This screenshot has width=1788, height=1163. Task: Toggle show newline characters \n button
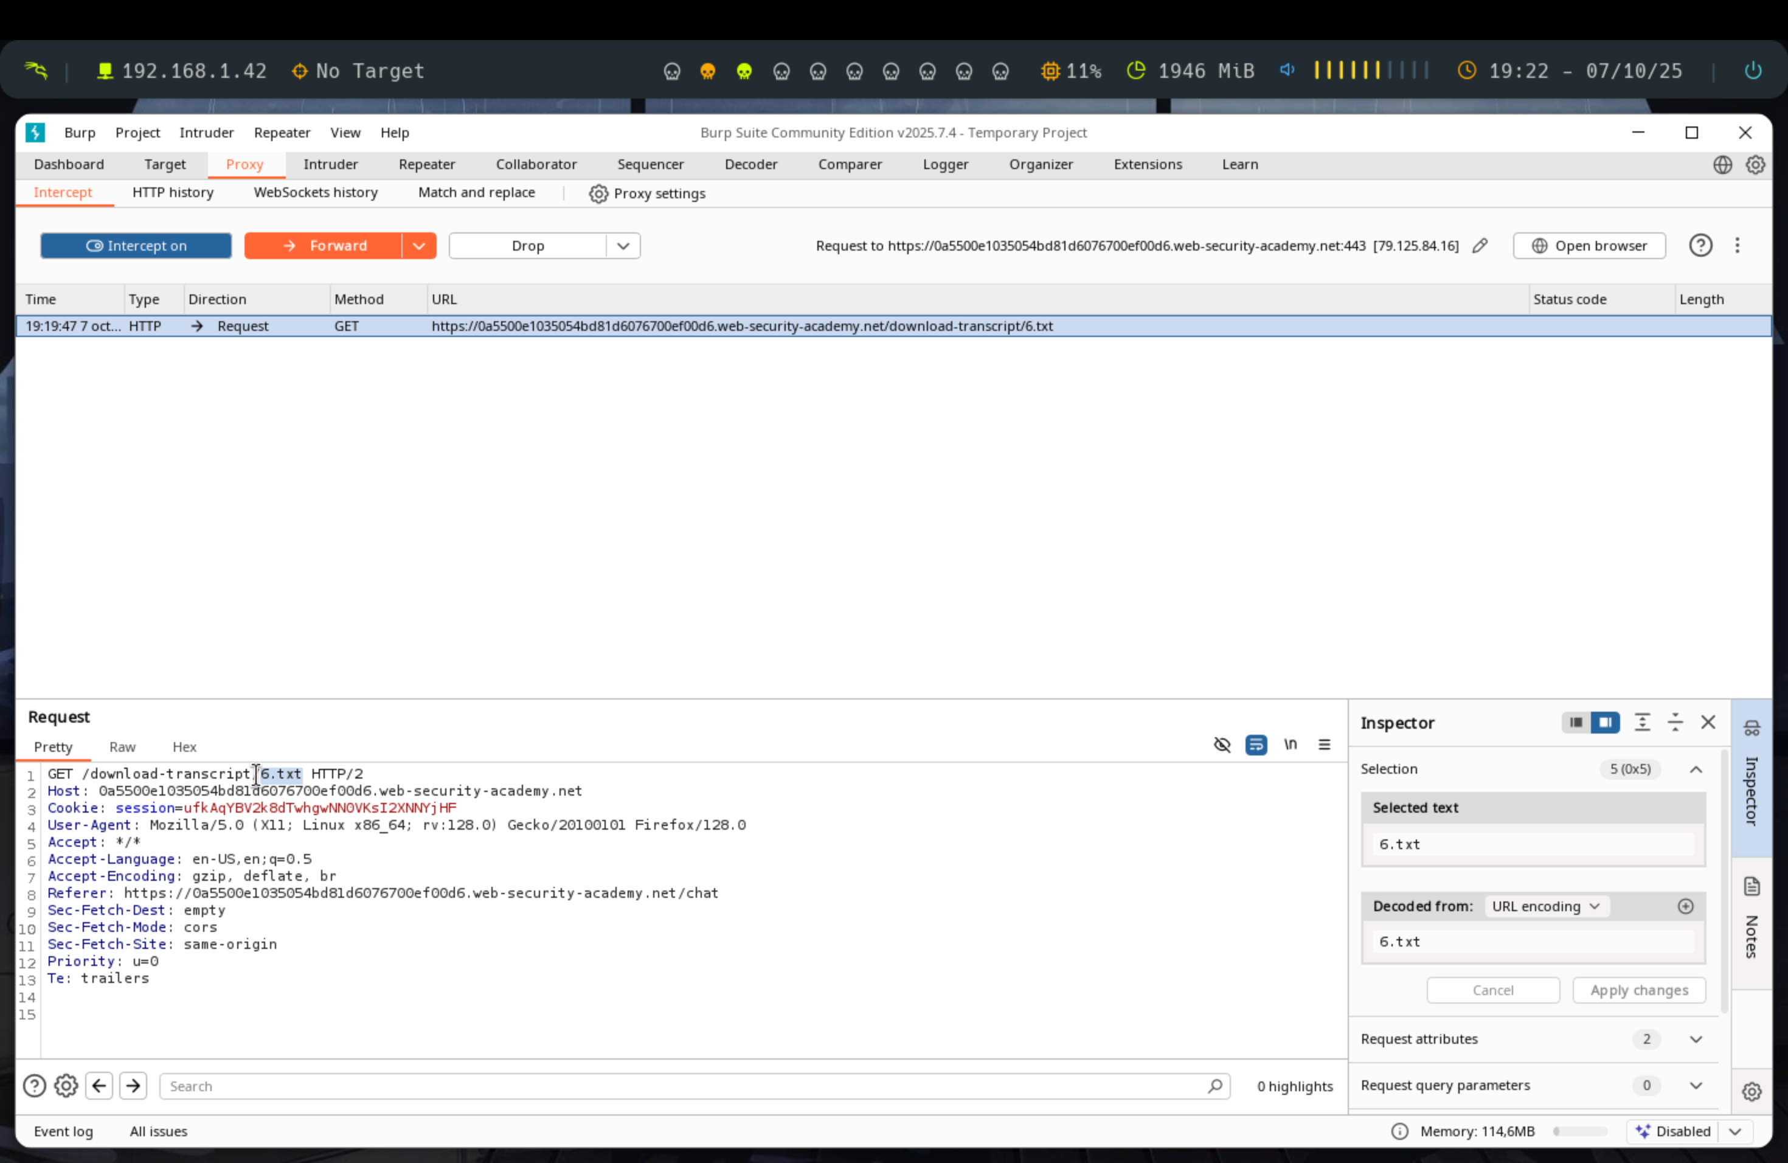pos(1290,745)
